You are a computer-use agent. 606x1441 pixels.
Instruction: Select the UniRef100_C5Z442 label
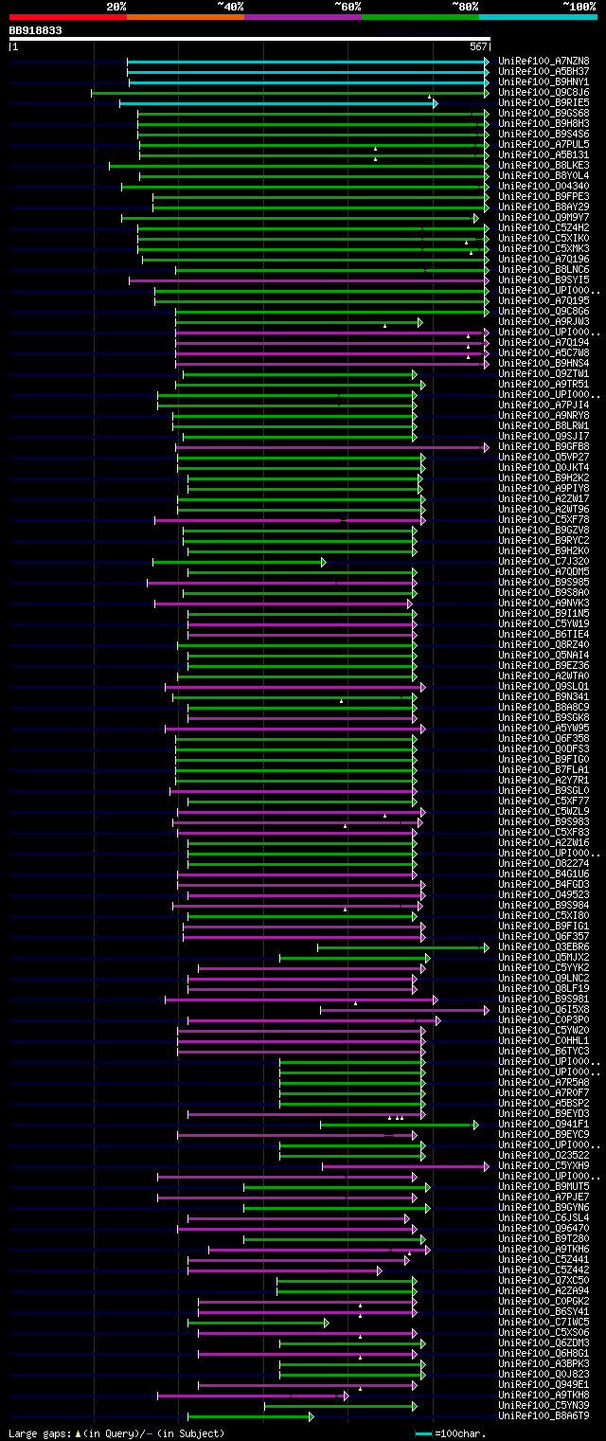[544, 1270]
